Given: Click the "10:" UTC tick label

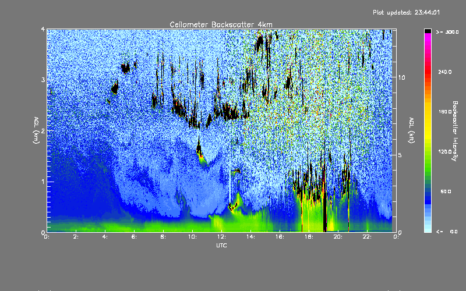Looking at the screenshot, I should coord(192,237).
